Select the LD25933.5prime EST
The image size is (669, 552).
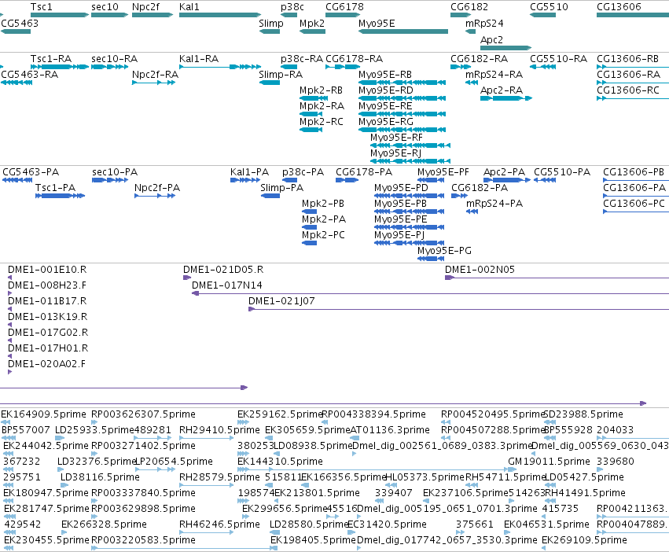click(60, 438)
